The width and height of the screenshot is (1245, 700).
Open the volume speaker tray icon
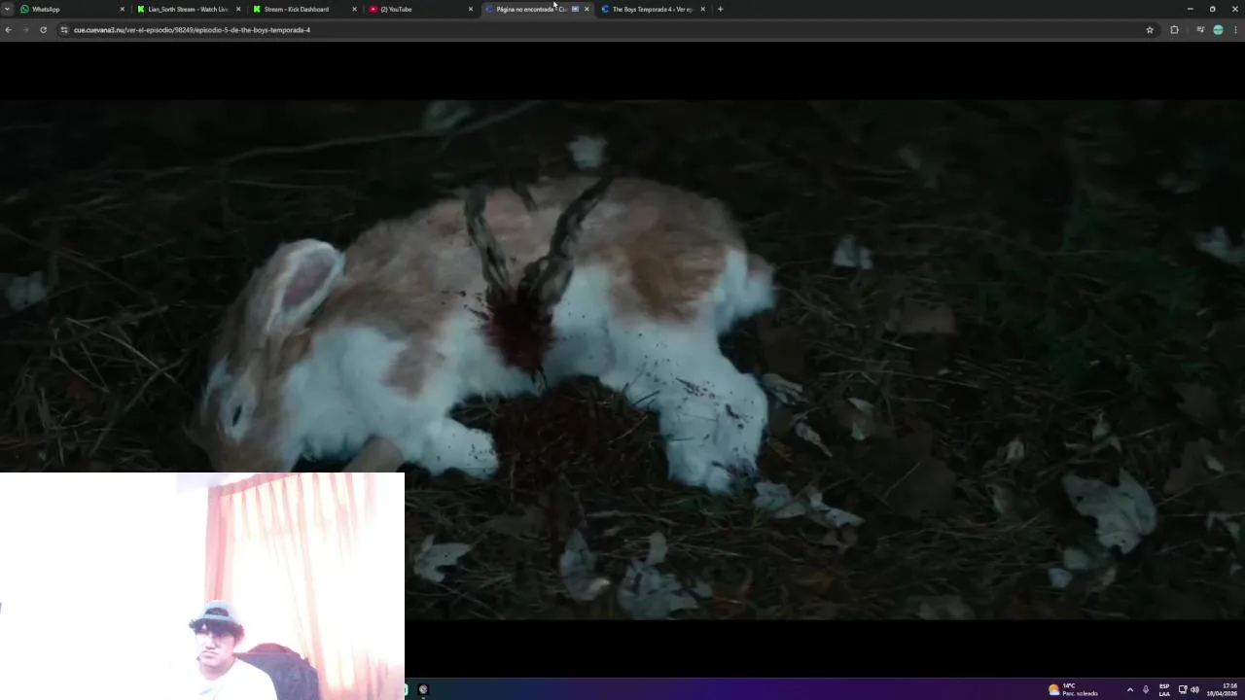tap(1194, 689)
